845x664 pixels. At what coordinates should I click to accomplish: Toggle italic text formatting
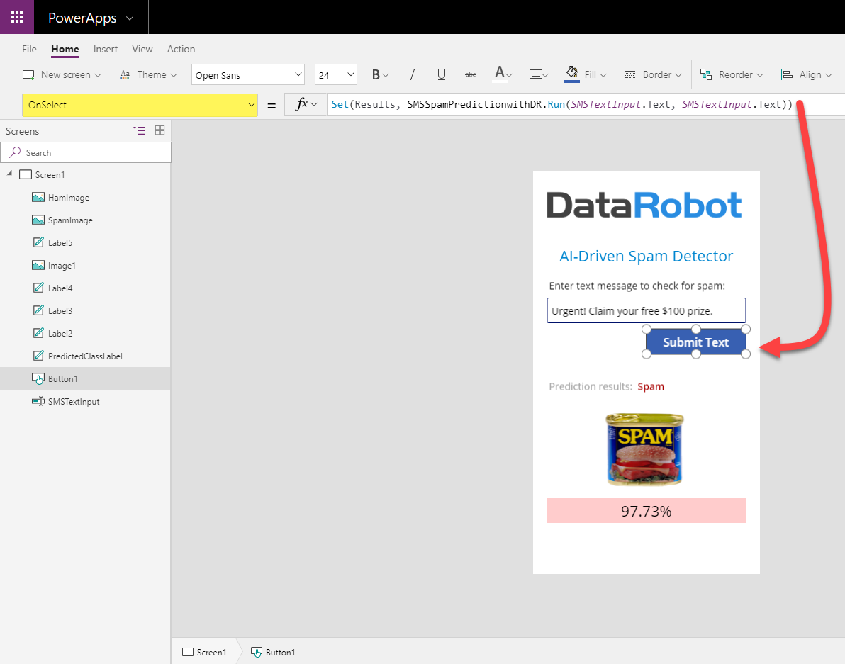pyautogui.click(x=413, y=75)
